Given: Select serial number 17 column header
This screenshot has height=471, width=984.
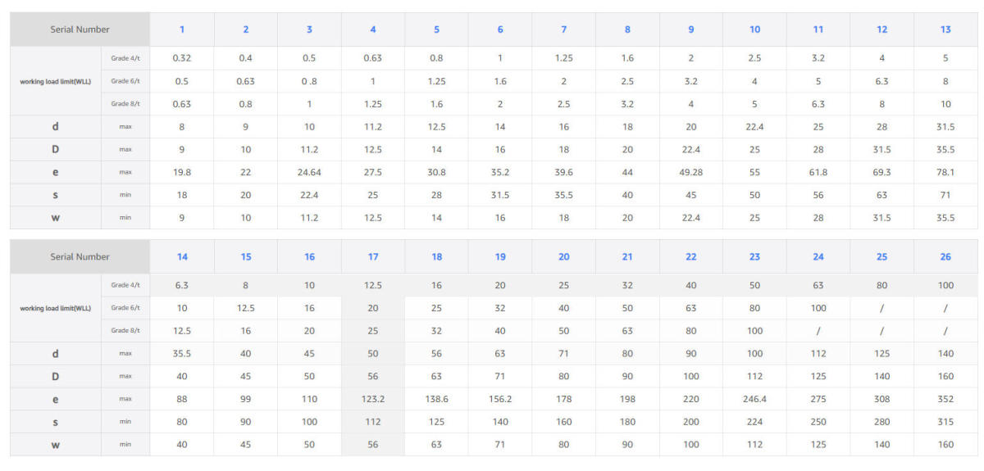Looking at the screenshot, I should pos(373,257).
